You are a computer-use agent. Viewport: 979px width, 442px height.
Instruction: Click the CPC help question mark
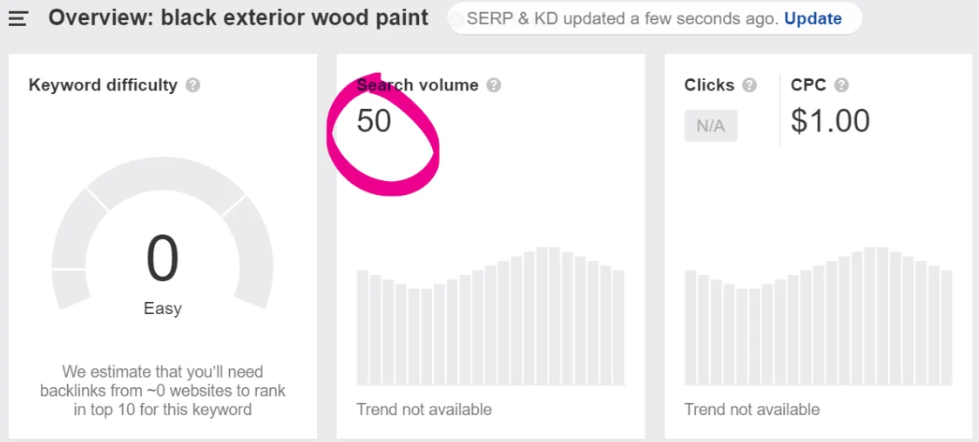click(x=841, y=85)
